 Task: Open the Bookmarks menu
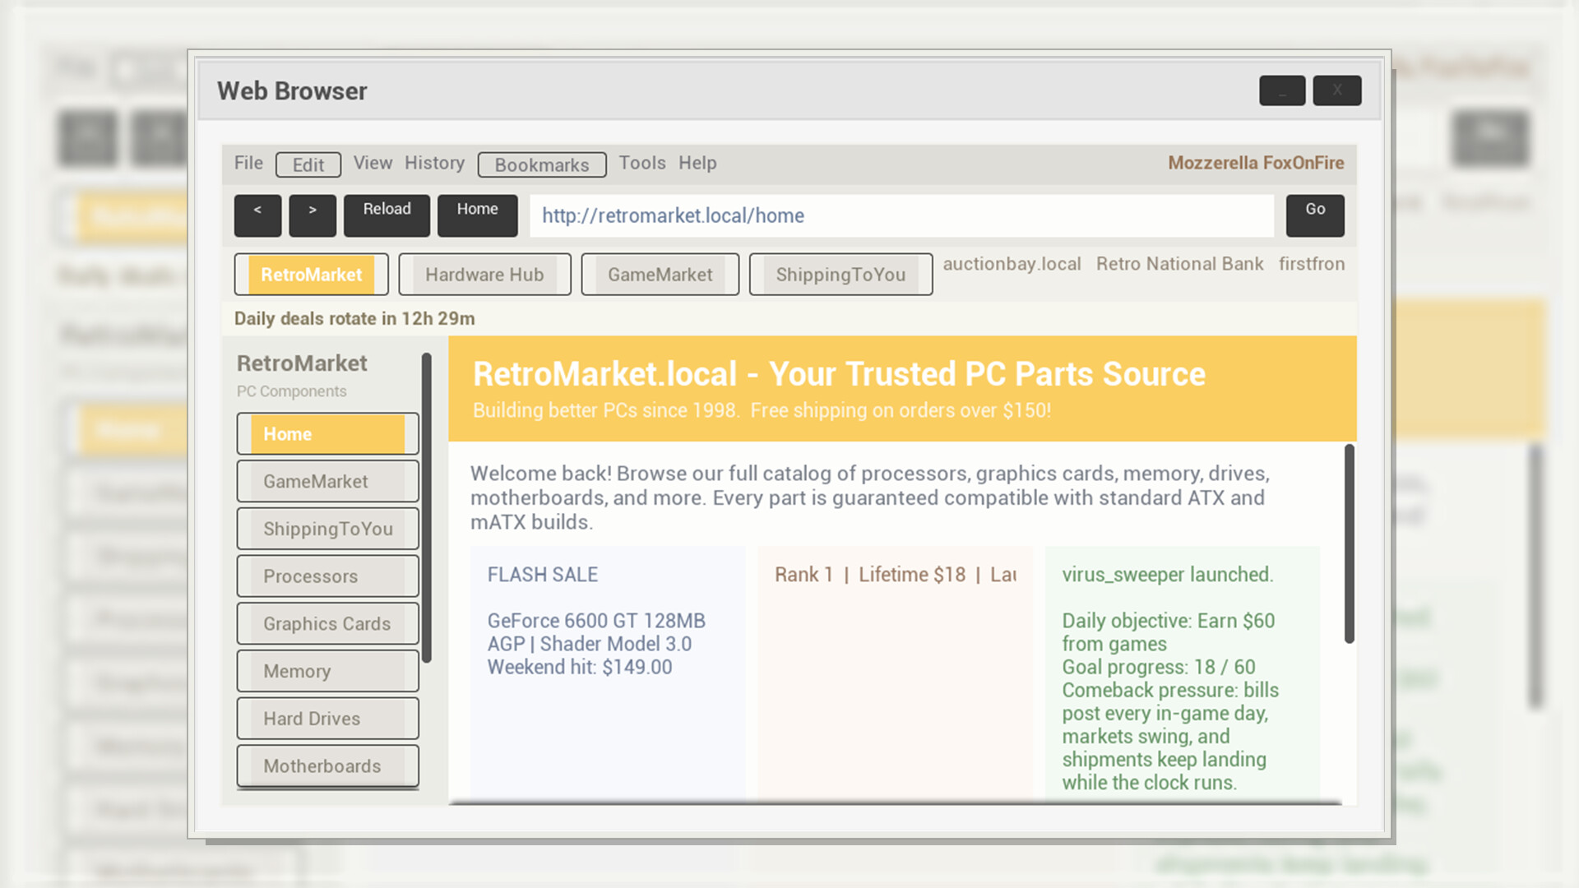[x=542, y=164]
